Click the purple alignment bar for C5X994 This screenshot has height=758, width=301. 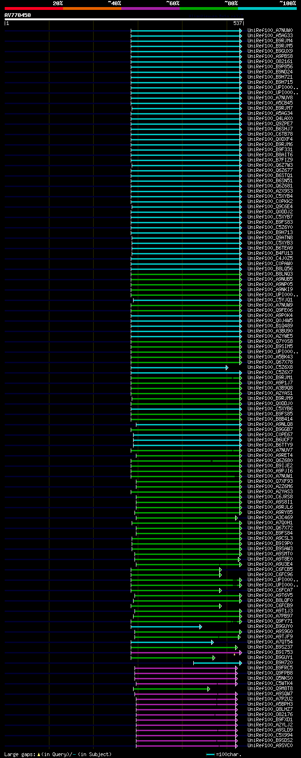coord(187,735)
